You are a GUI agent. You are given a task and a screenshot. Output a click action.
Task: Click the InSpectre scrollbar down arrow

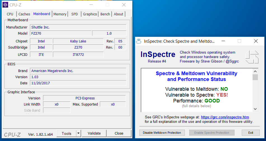click(x=255, y=109)
